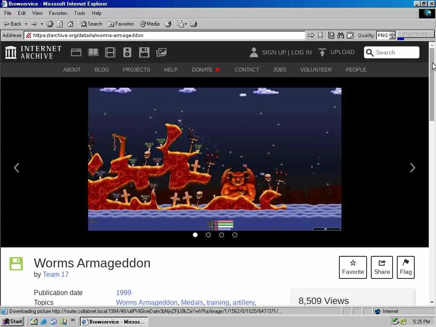Click the bookmarks panel icon in Browservice toolbar

[331, 35]
